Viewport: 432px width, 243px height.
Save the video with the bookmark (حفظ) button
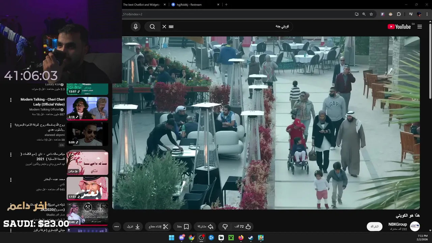[x=183, y=226]
